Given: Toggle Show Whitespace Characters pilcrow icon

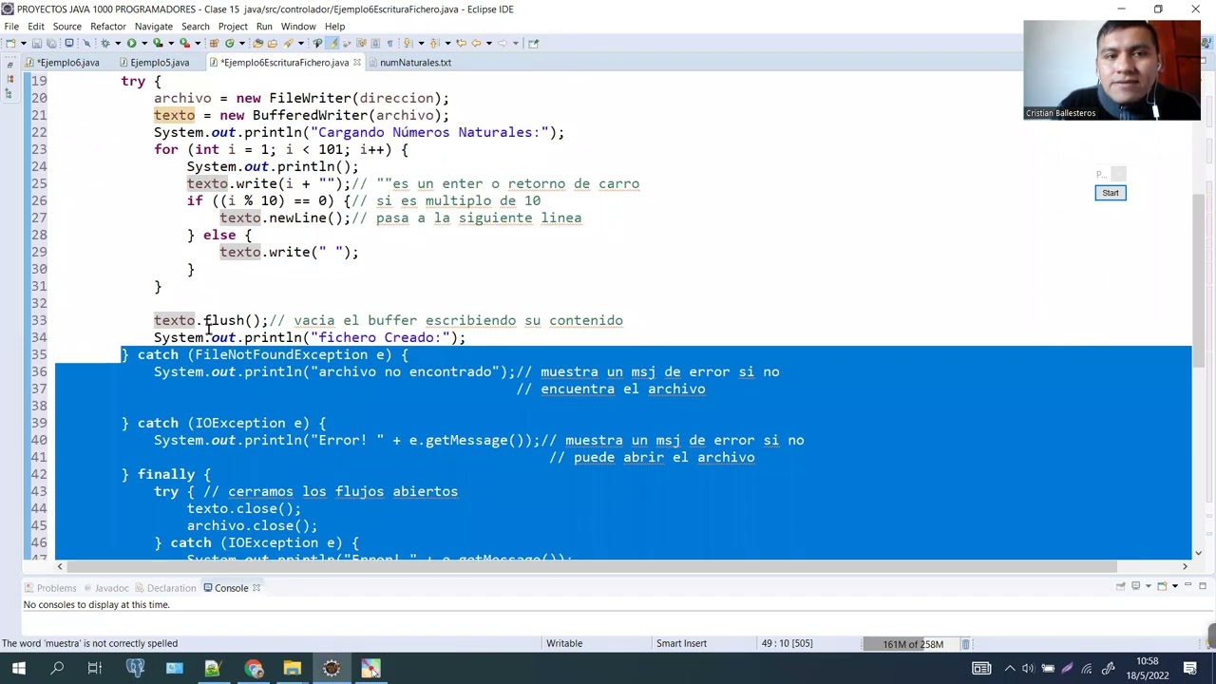Looking at the screenshot, I should coord(389,43).
